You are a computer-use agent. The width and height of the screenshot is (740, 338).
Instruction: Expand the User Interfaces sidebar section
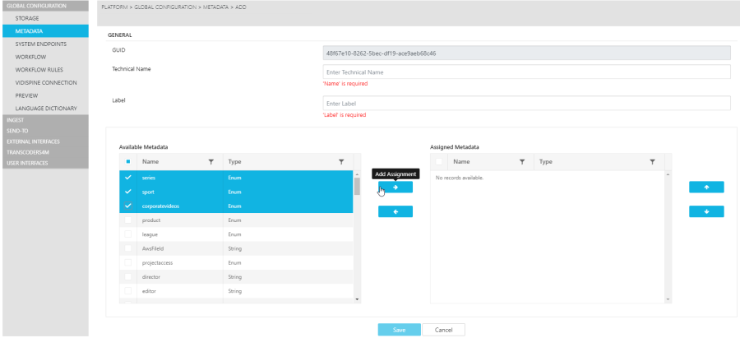click(27, 163)
